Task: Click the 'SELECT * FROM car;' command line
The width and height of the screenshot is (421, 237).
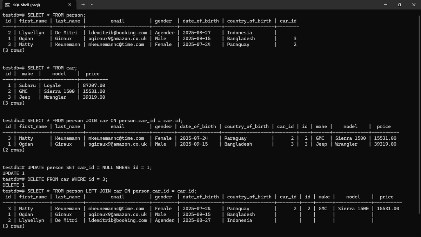Action: (x=40, y=68)
